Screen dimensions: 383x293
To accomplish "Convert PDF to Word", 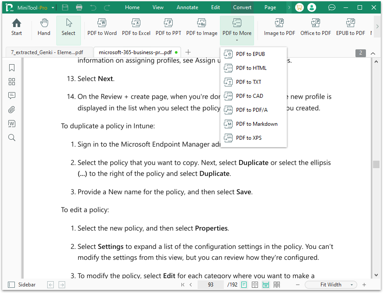I will (102, 27).
